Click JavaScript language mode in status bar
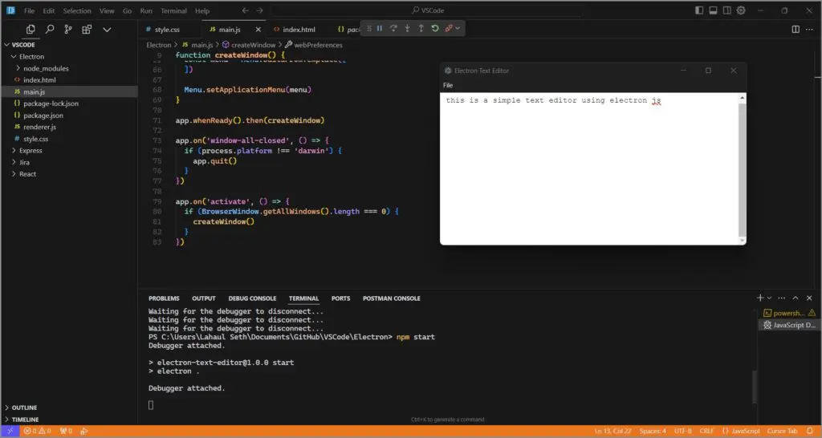 point(741,431)
